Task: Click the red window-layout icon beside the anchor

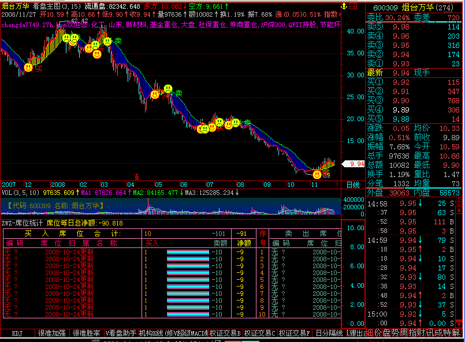Action: [353, 6]
